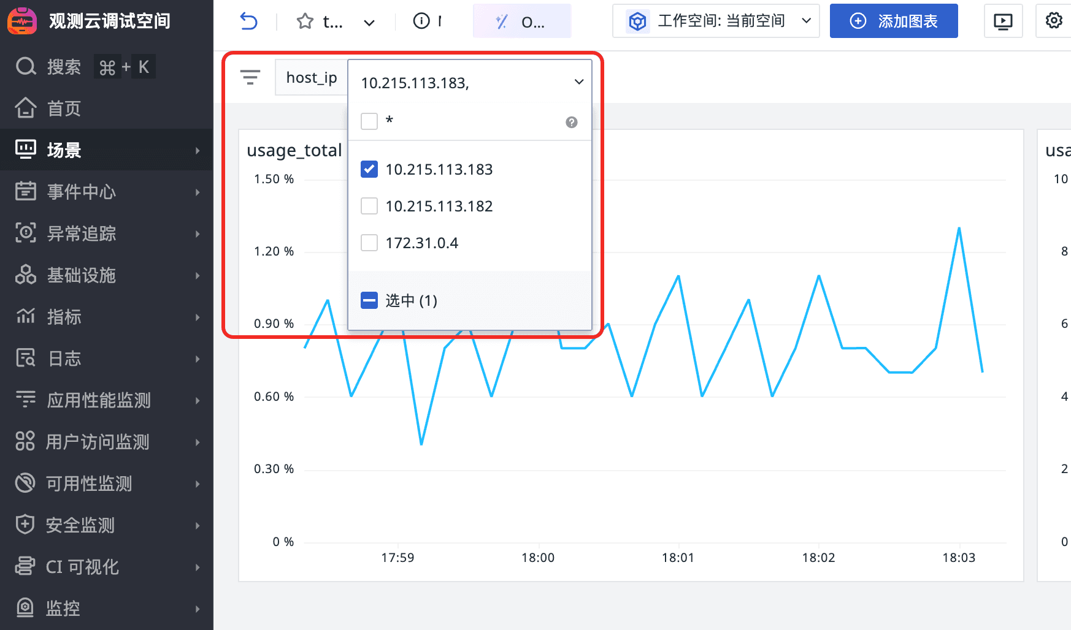Image resolution: width=1071 pixels, height=630 pixels.
Task: Toggle the asterisk select-all checkbox
Action: click(369, 121)
